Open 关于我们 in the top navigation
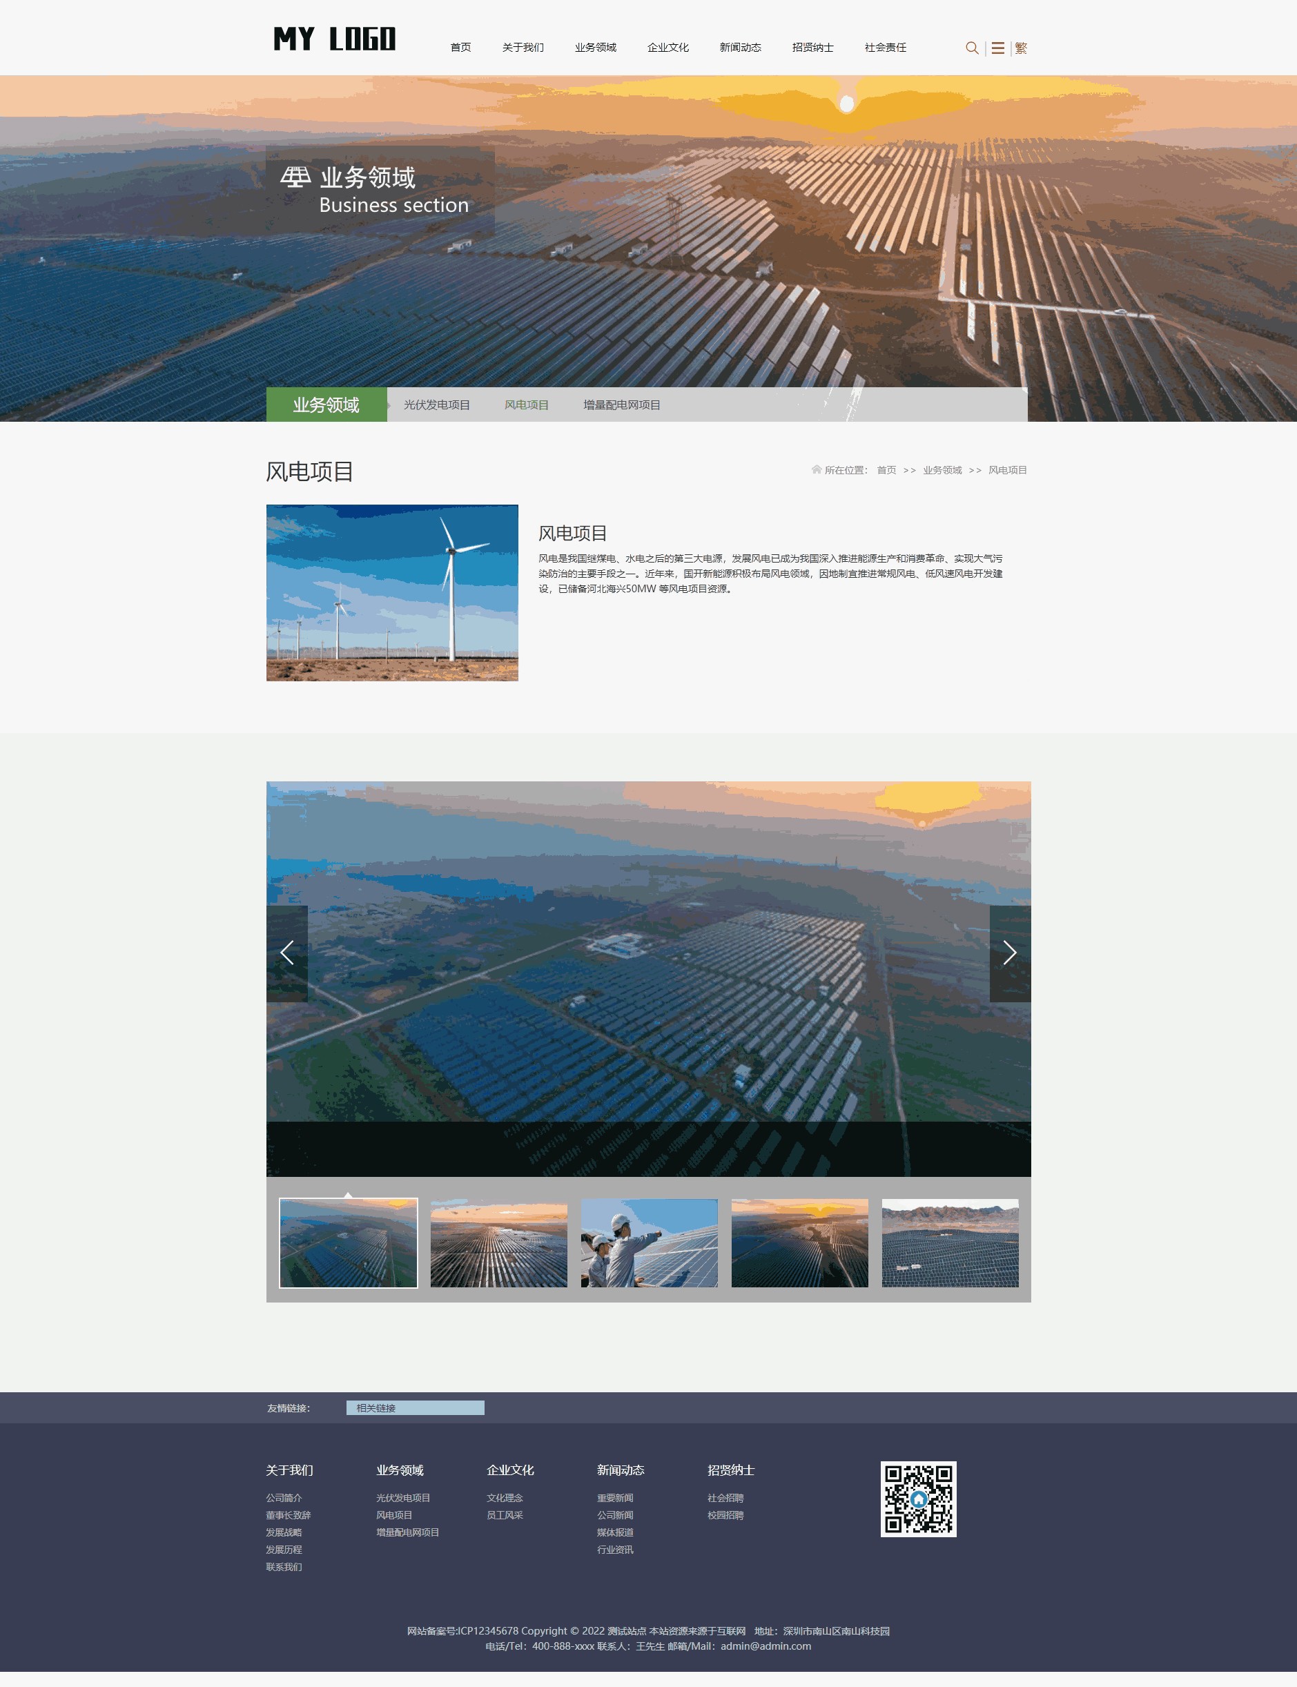 click(x=523, y=48)
